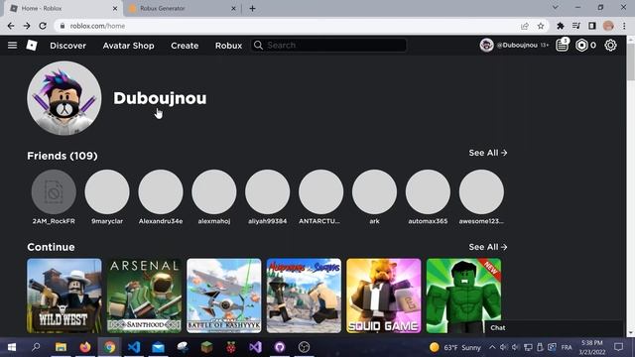
Task: Open the Wild West game tile
Action: tap(63, 296)
